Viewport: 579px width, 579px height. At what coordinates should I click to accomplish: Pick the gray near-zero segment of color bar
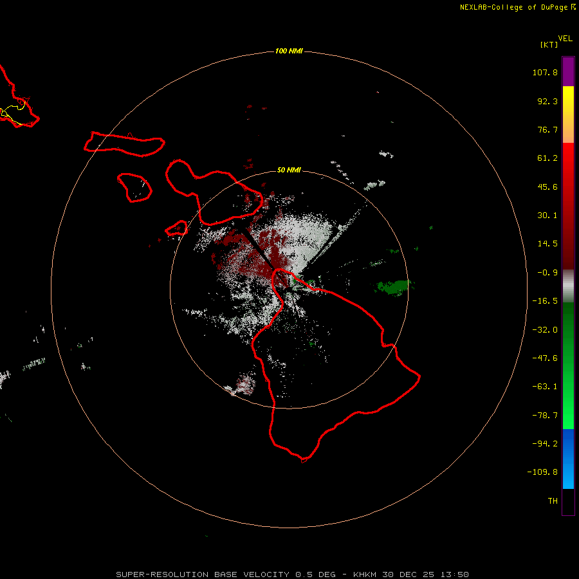click(568, 286)
